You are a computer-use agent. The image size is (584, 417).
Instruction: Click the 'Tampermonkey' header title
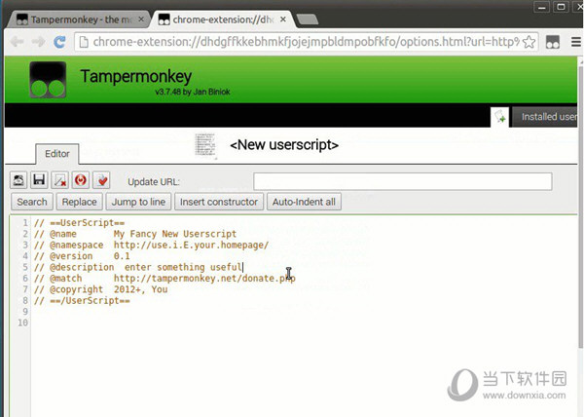point(136,76)
